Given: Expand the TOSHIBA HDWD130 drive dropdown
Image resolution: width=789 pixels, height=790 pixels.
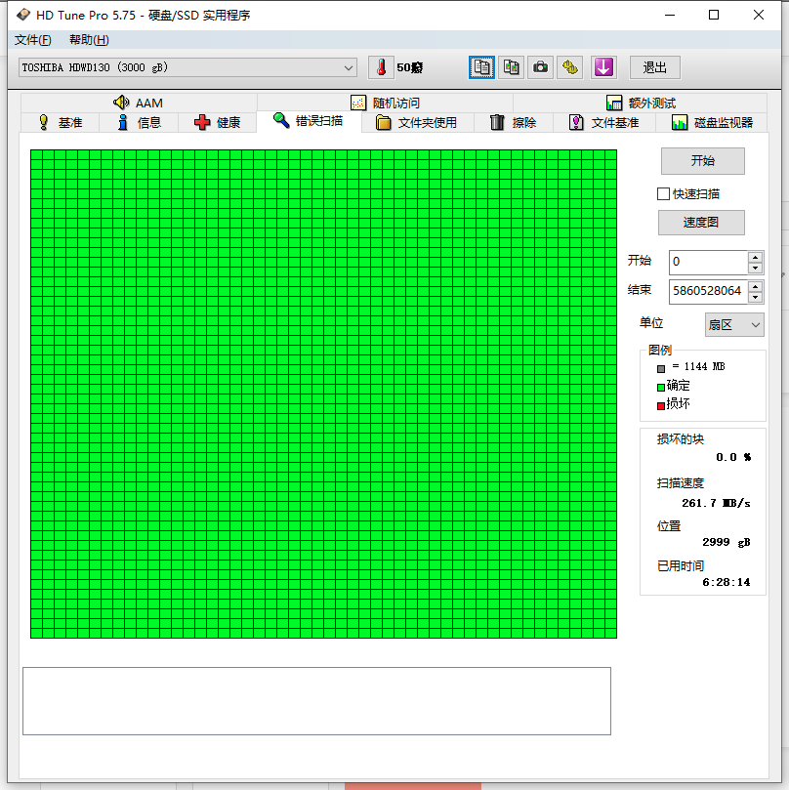Looking at the screenshot, I should point(187,67).
